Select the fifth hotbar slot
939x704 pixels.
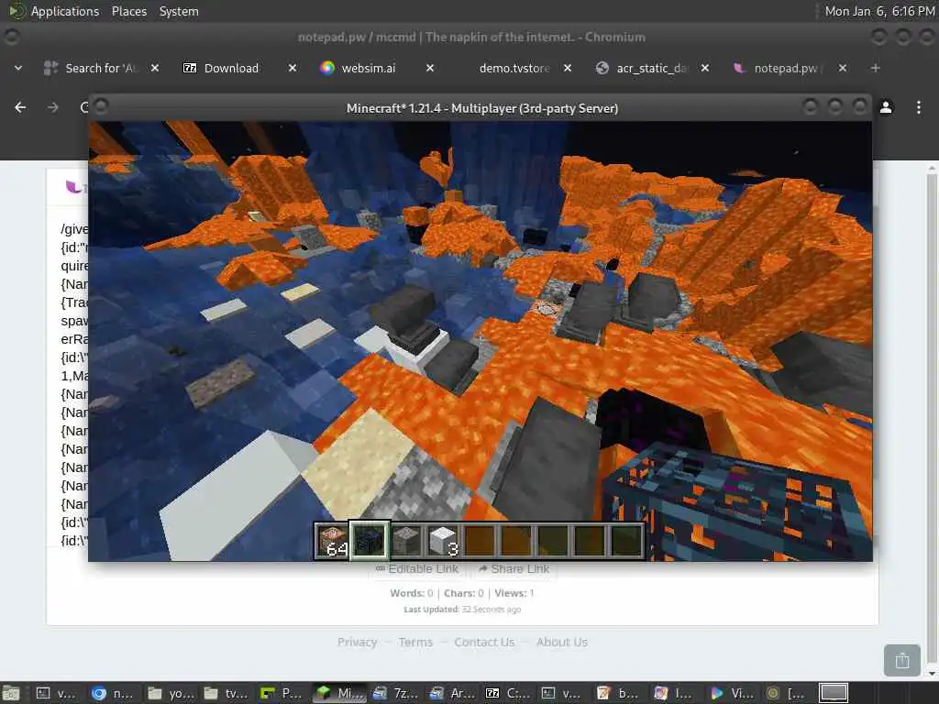(480, 540)
